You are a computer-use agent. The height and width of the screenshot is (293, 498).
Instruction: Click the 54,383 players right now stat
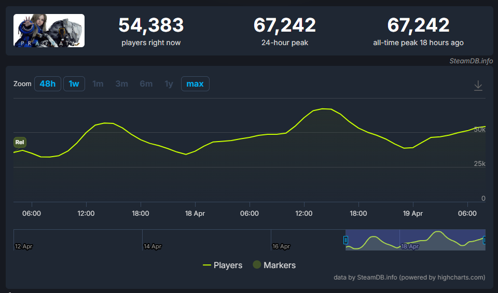pyautogui.click(x=151, y=25)
